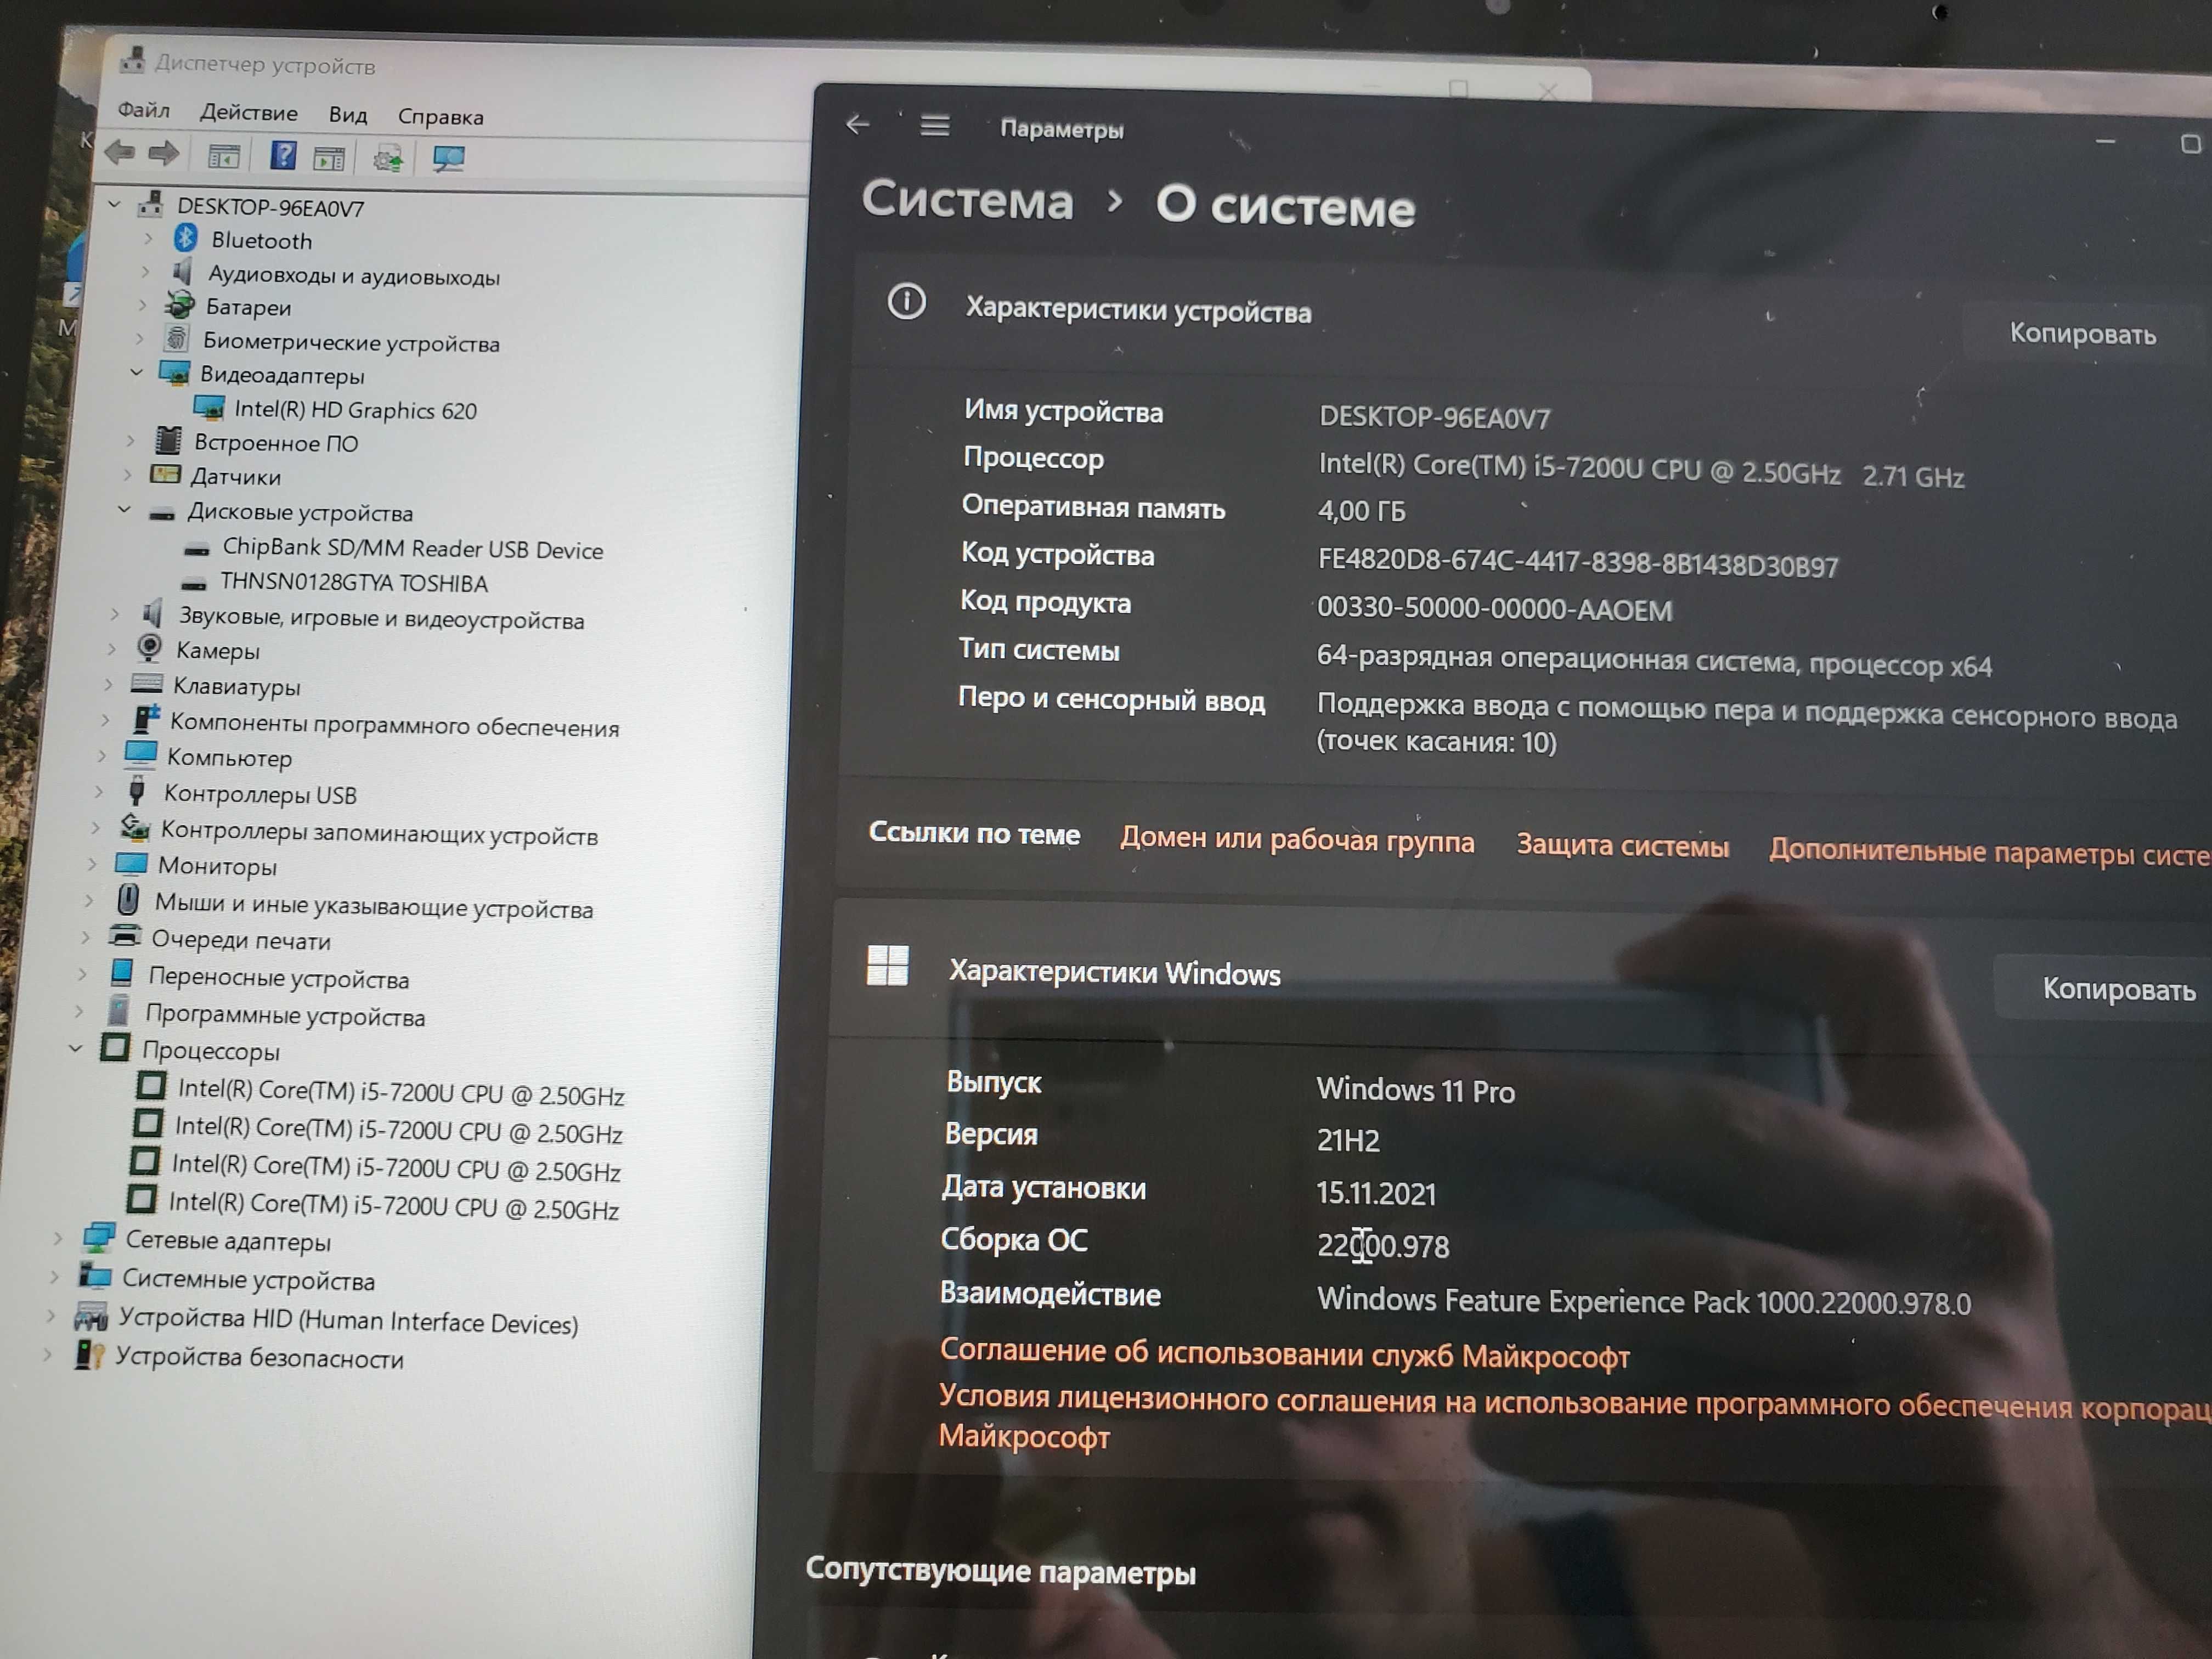Click the Forward arrow in Device Manager toolbar
Viewport: 2212px width, 1659px height.
(x=163, y=153)
